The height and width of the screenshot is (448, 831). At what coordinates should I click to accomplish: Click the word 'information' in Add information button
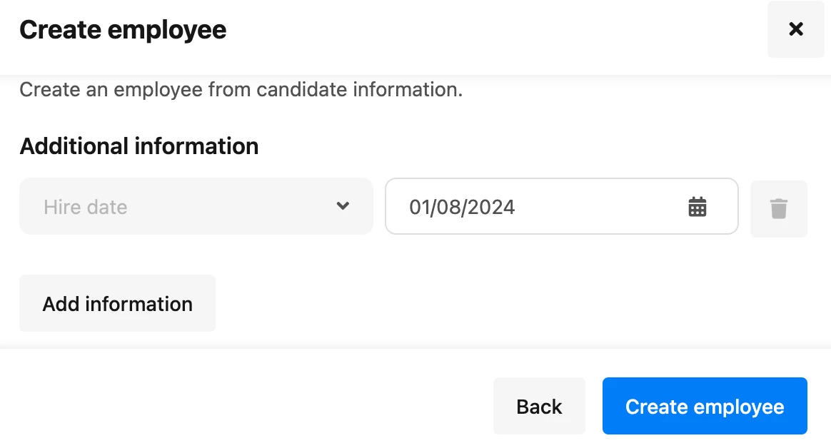pyautogui.click(x=138, y=304)
